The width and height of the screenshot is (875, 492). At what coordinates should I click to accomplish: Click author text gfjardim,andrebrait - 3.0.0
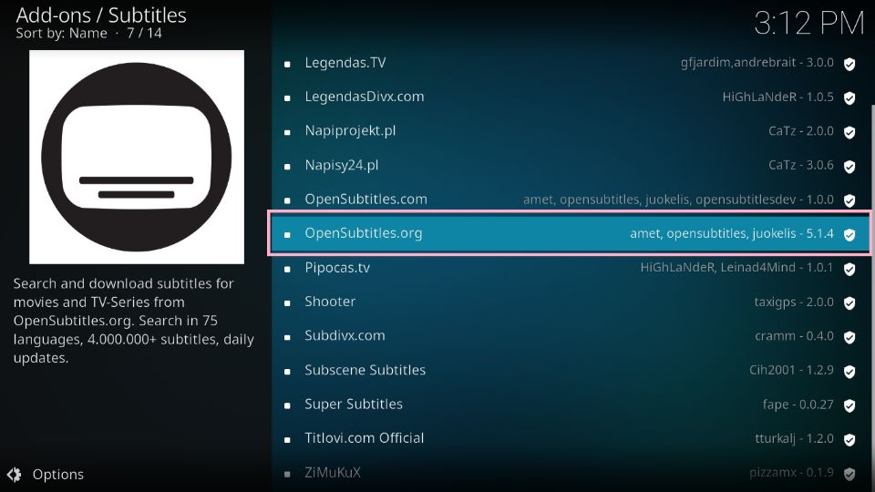pos(757,63)
